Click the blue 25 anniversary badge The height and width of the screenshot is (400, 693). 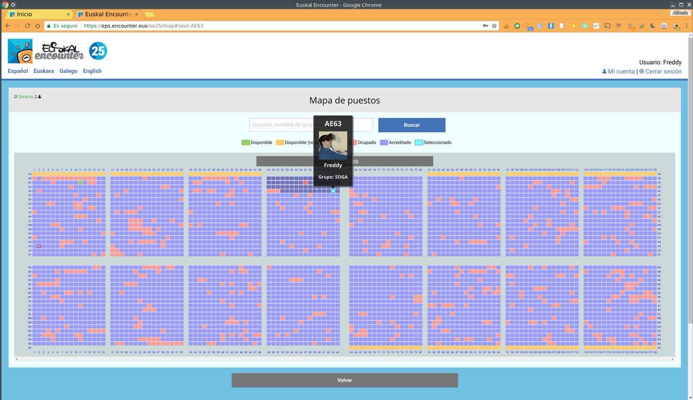tap(98, 51)
